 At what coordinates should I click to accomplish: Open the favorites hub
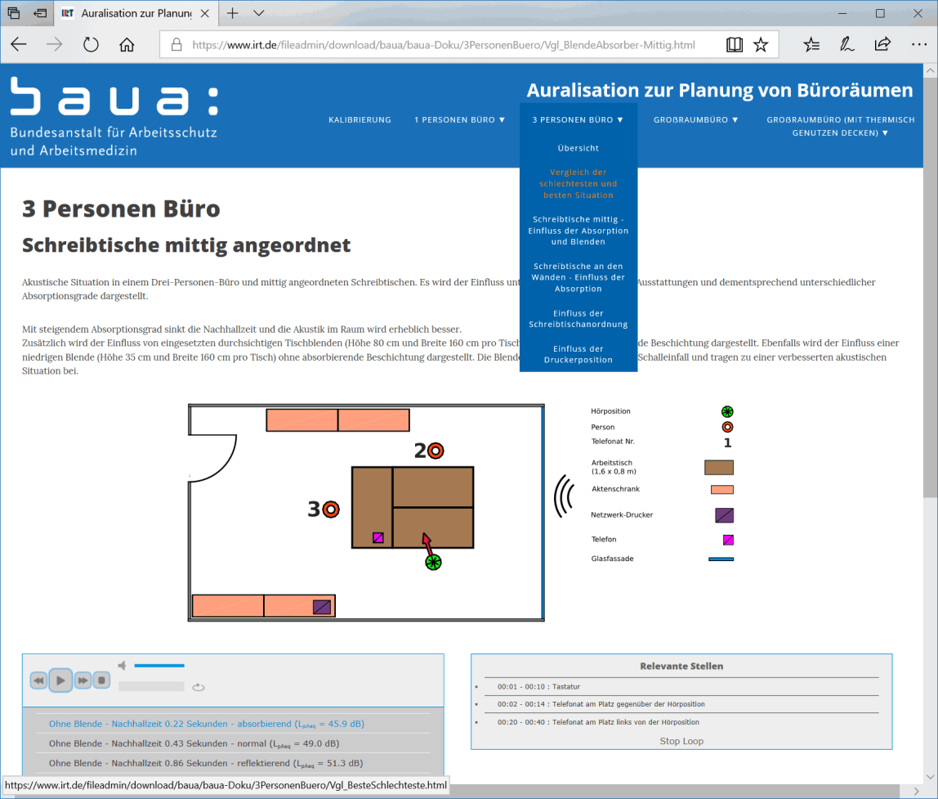811,44
